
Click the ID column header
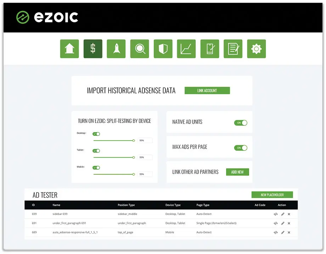[x=33, y=205]
